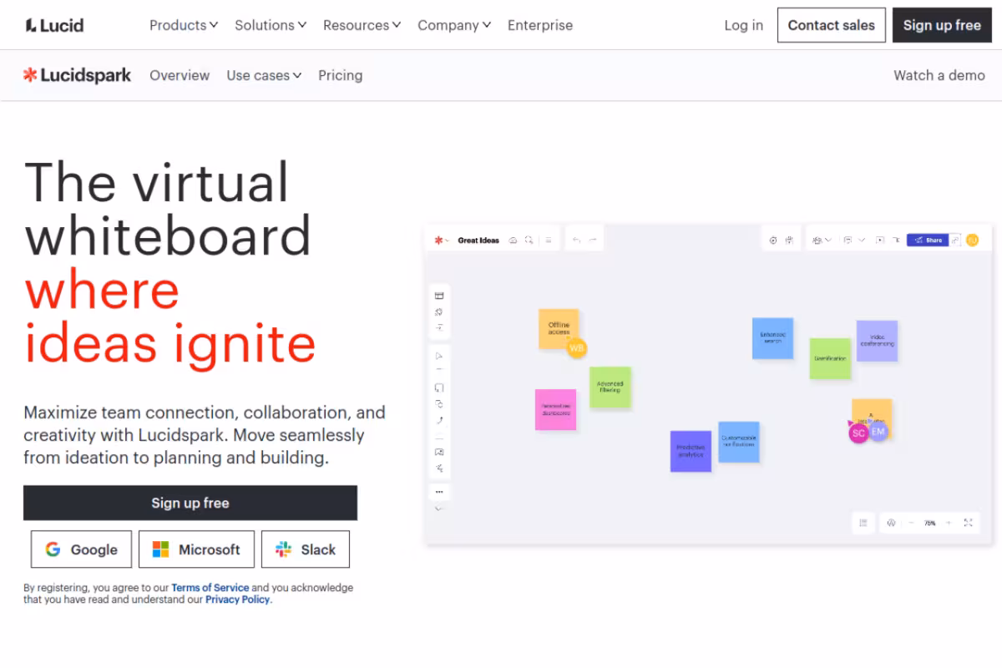The height and width of the screenshot is (668, 1002).
Task: Open the Terms of Service link
Action: [x=210, y=588]
